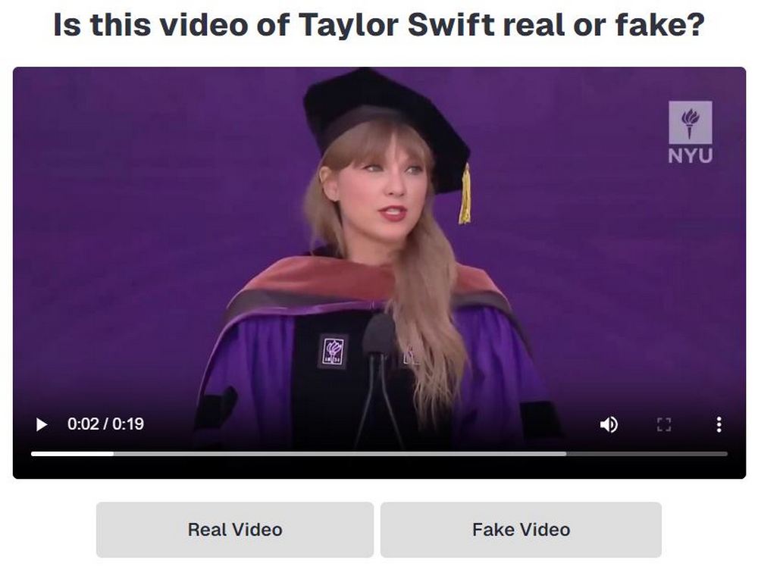Screen dimensions: 758x566
Task: Click the empty purple backdrop left of the speaker
Action: [145, 217]
